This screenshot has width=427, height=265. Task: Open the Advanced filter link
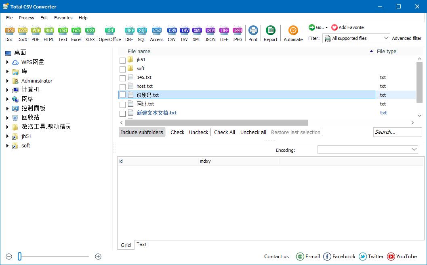pyautogui.click(x=406, y=38)
